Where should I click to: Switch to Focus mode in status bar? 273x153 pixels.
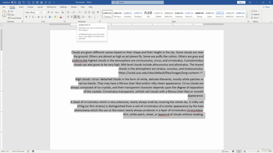225,151
